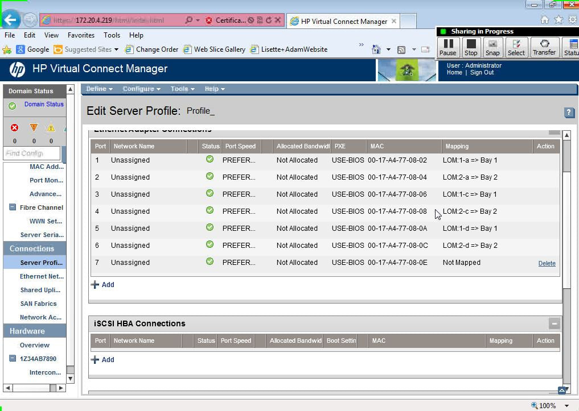The width and height of the screenshot is (579, 411).
Task: Click the Find Configuration search field
Action: tap(31, 153)
